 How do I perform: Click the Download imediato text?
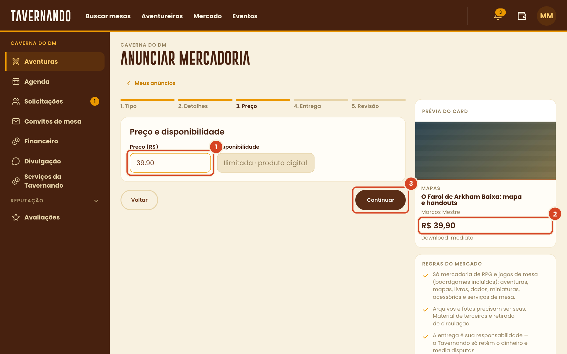(447, 238)
